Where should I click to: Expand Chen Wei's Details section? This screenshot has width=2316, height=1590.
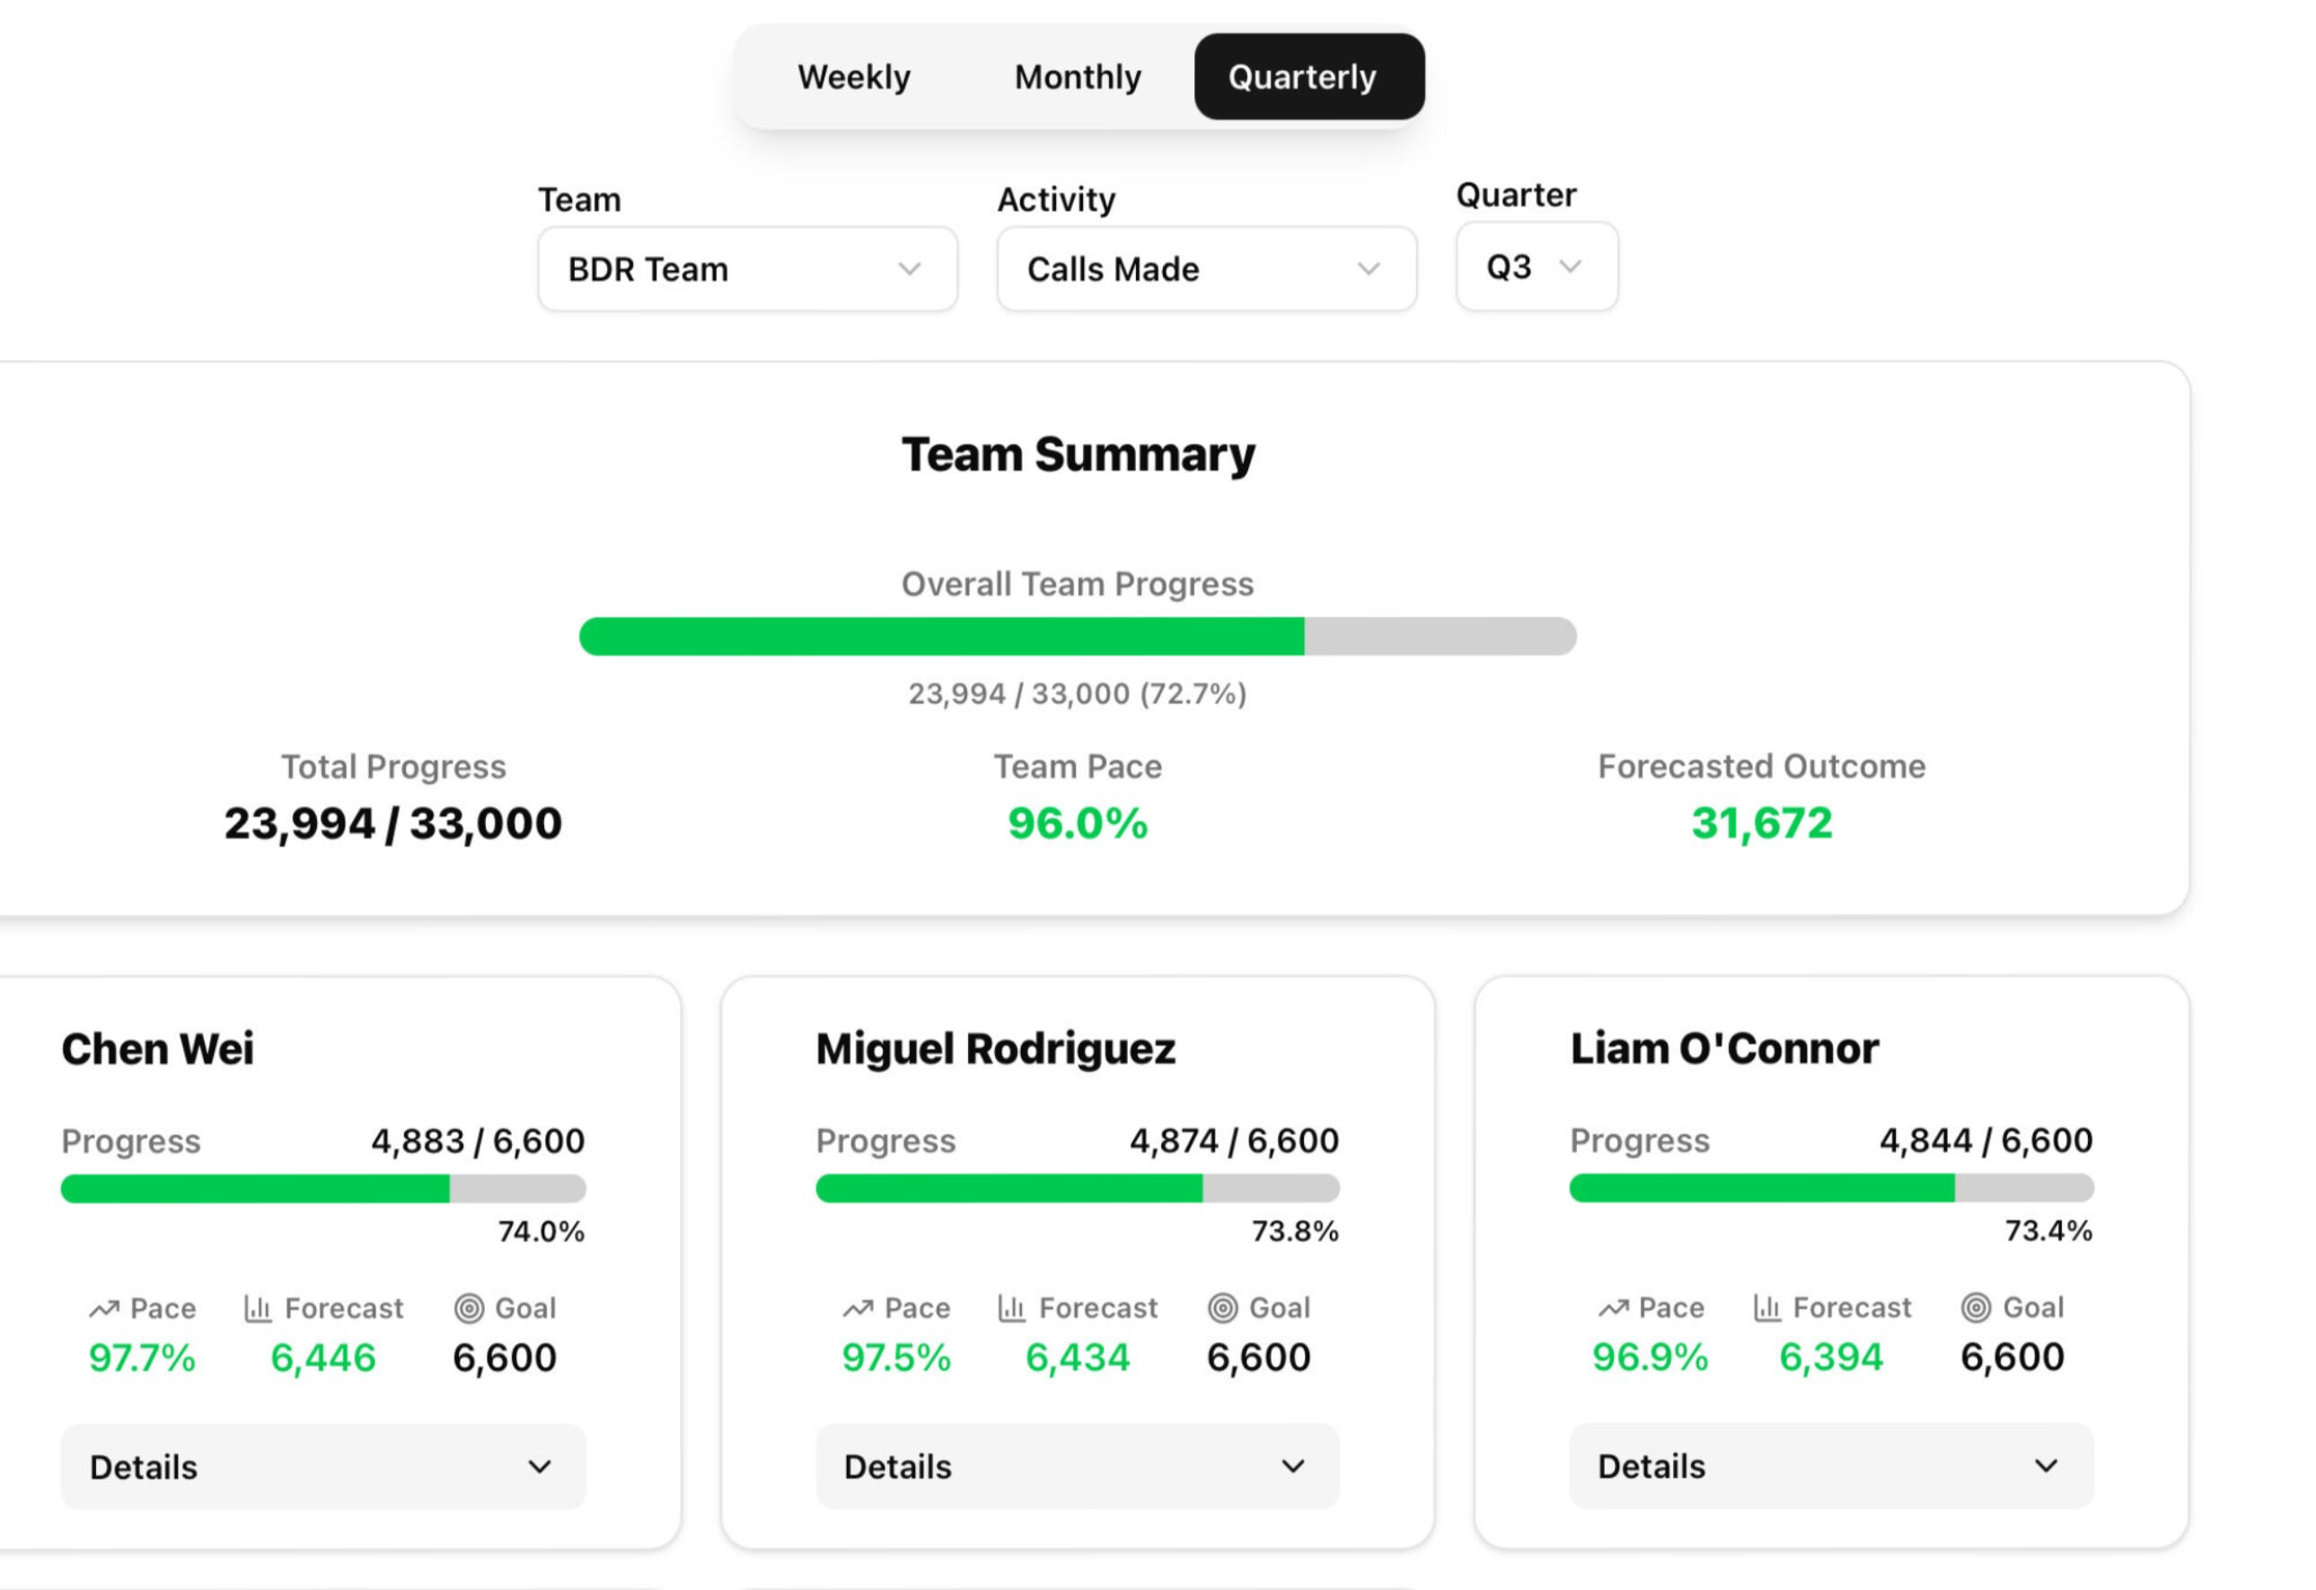point(323,1466)
